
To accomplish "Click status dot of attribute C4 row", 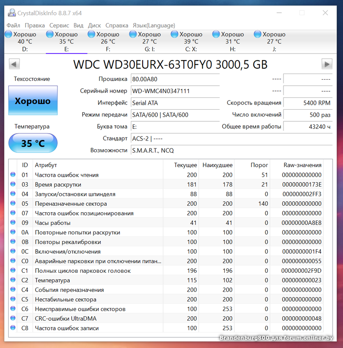I will 13,289.
